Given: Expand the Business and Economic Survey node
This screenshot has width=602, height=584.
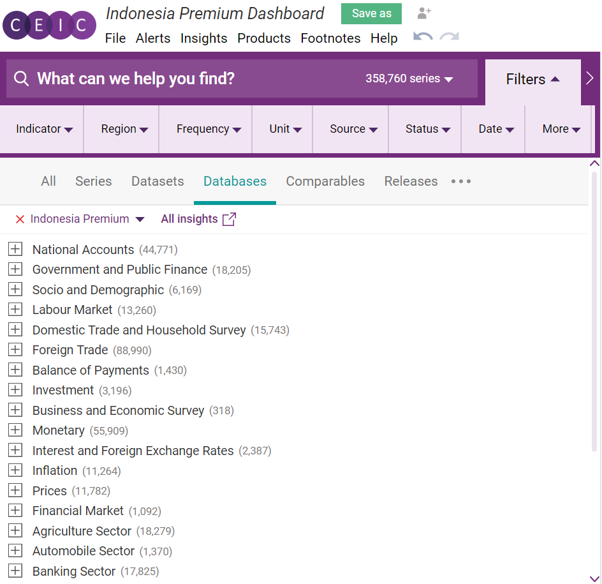Looking at the screenshot, I should [15, 410].
